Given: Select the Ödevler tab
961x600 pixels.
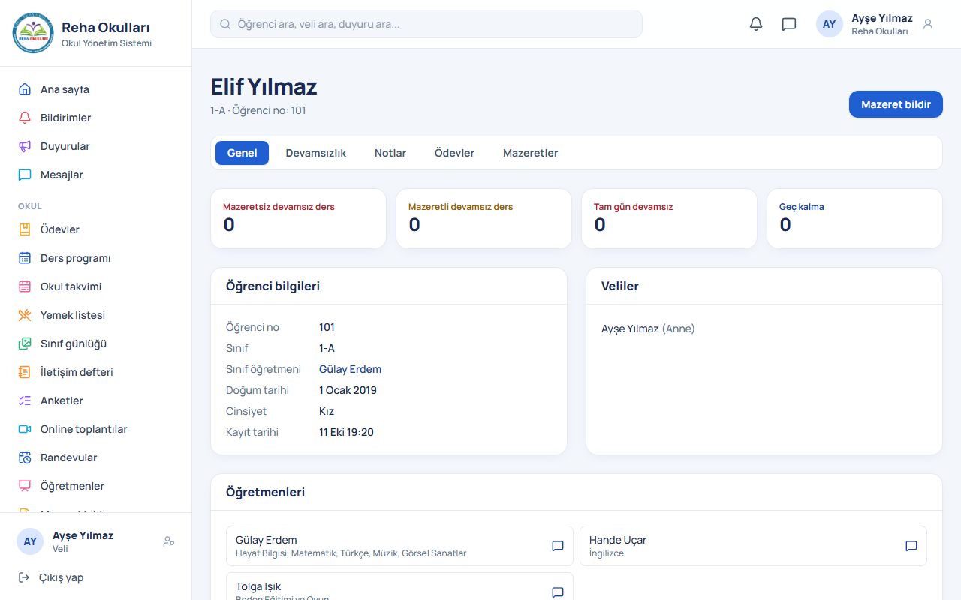Looking at the screenshot, I should click(x=454, y=153).
